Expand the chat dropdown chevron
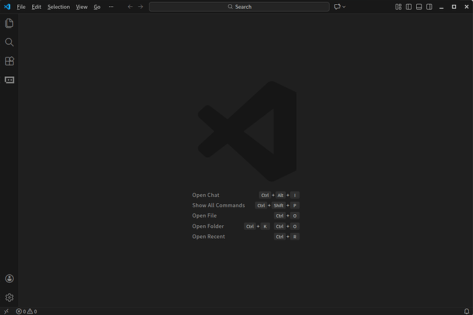This screenshot has width=473, height=315. (344, 7)
